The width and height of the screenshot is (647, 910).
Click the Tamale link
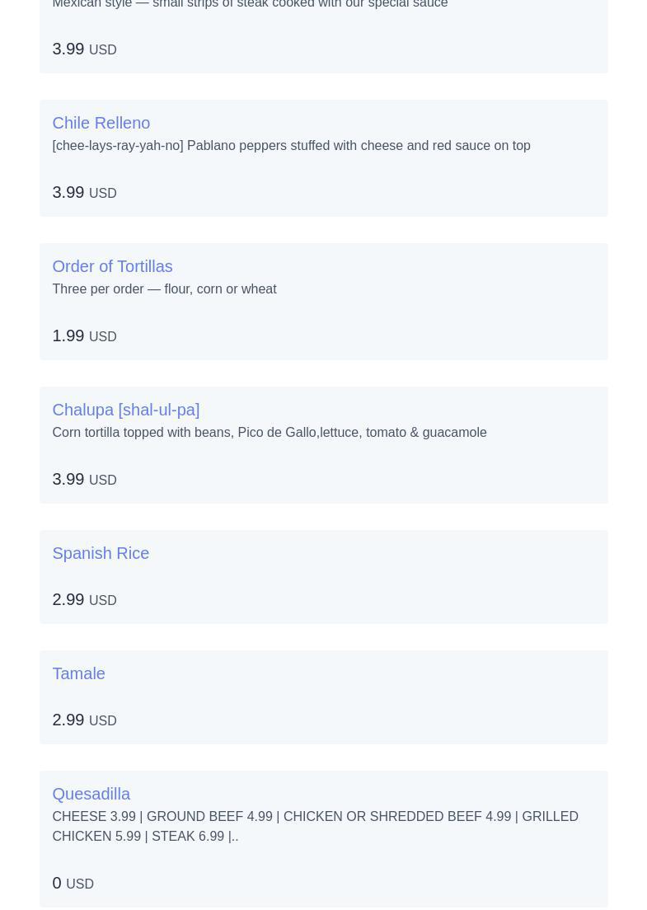(78, 673)
